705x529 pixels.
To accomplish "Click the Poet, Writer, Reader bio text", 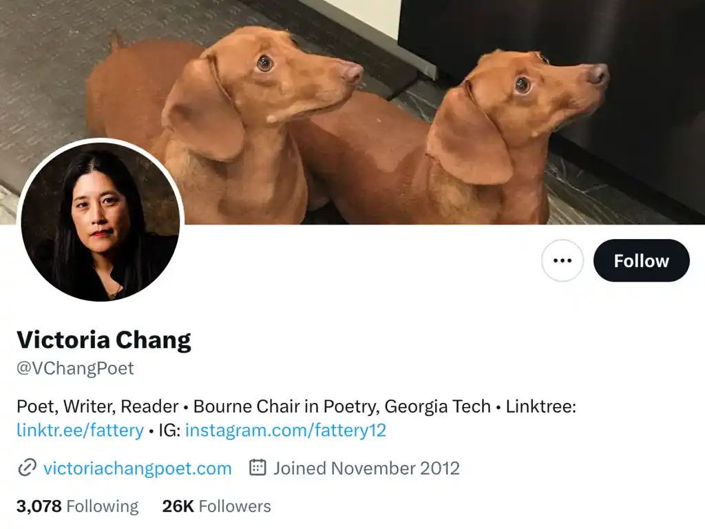I will pyautogui.click(x=98, y=406).
